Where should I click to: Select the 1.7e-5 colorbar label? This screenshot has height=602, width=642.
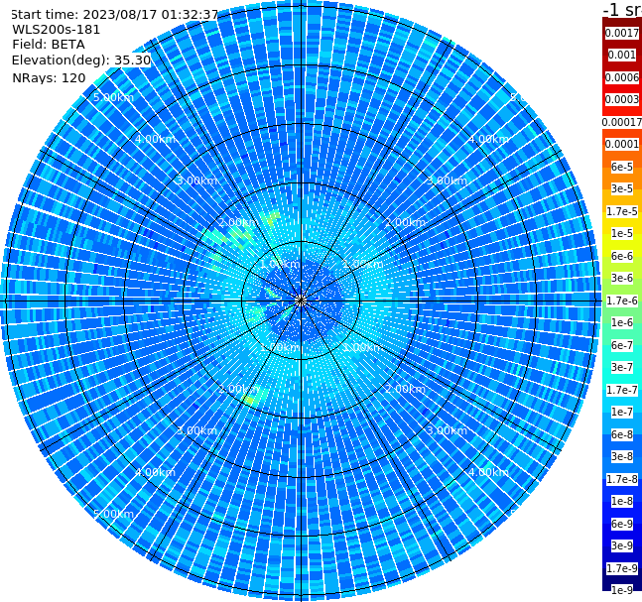coord(622,211)
